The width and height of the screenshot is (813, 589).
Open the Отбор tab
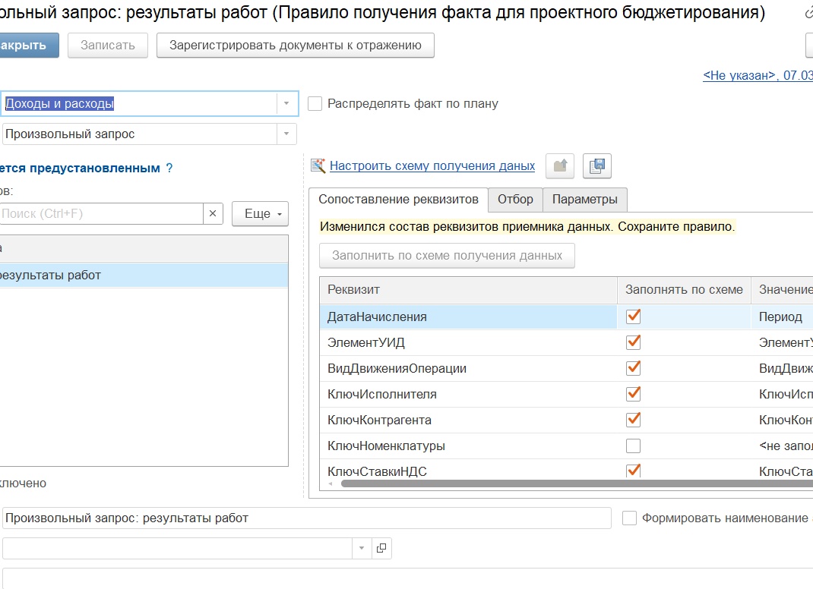[x=515, y=200]
